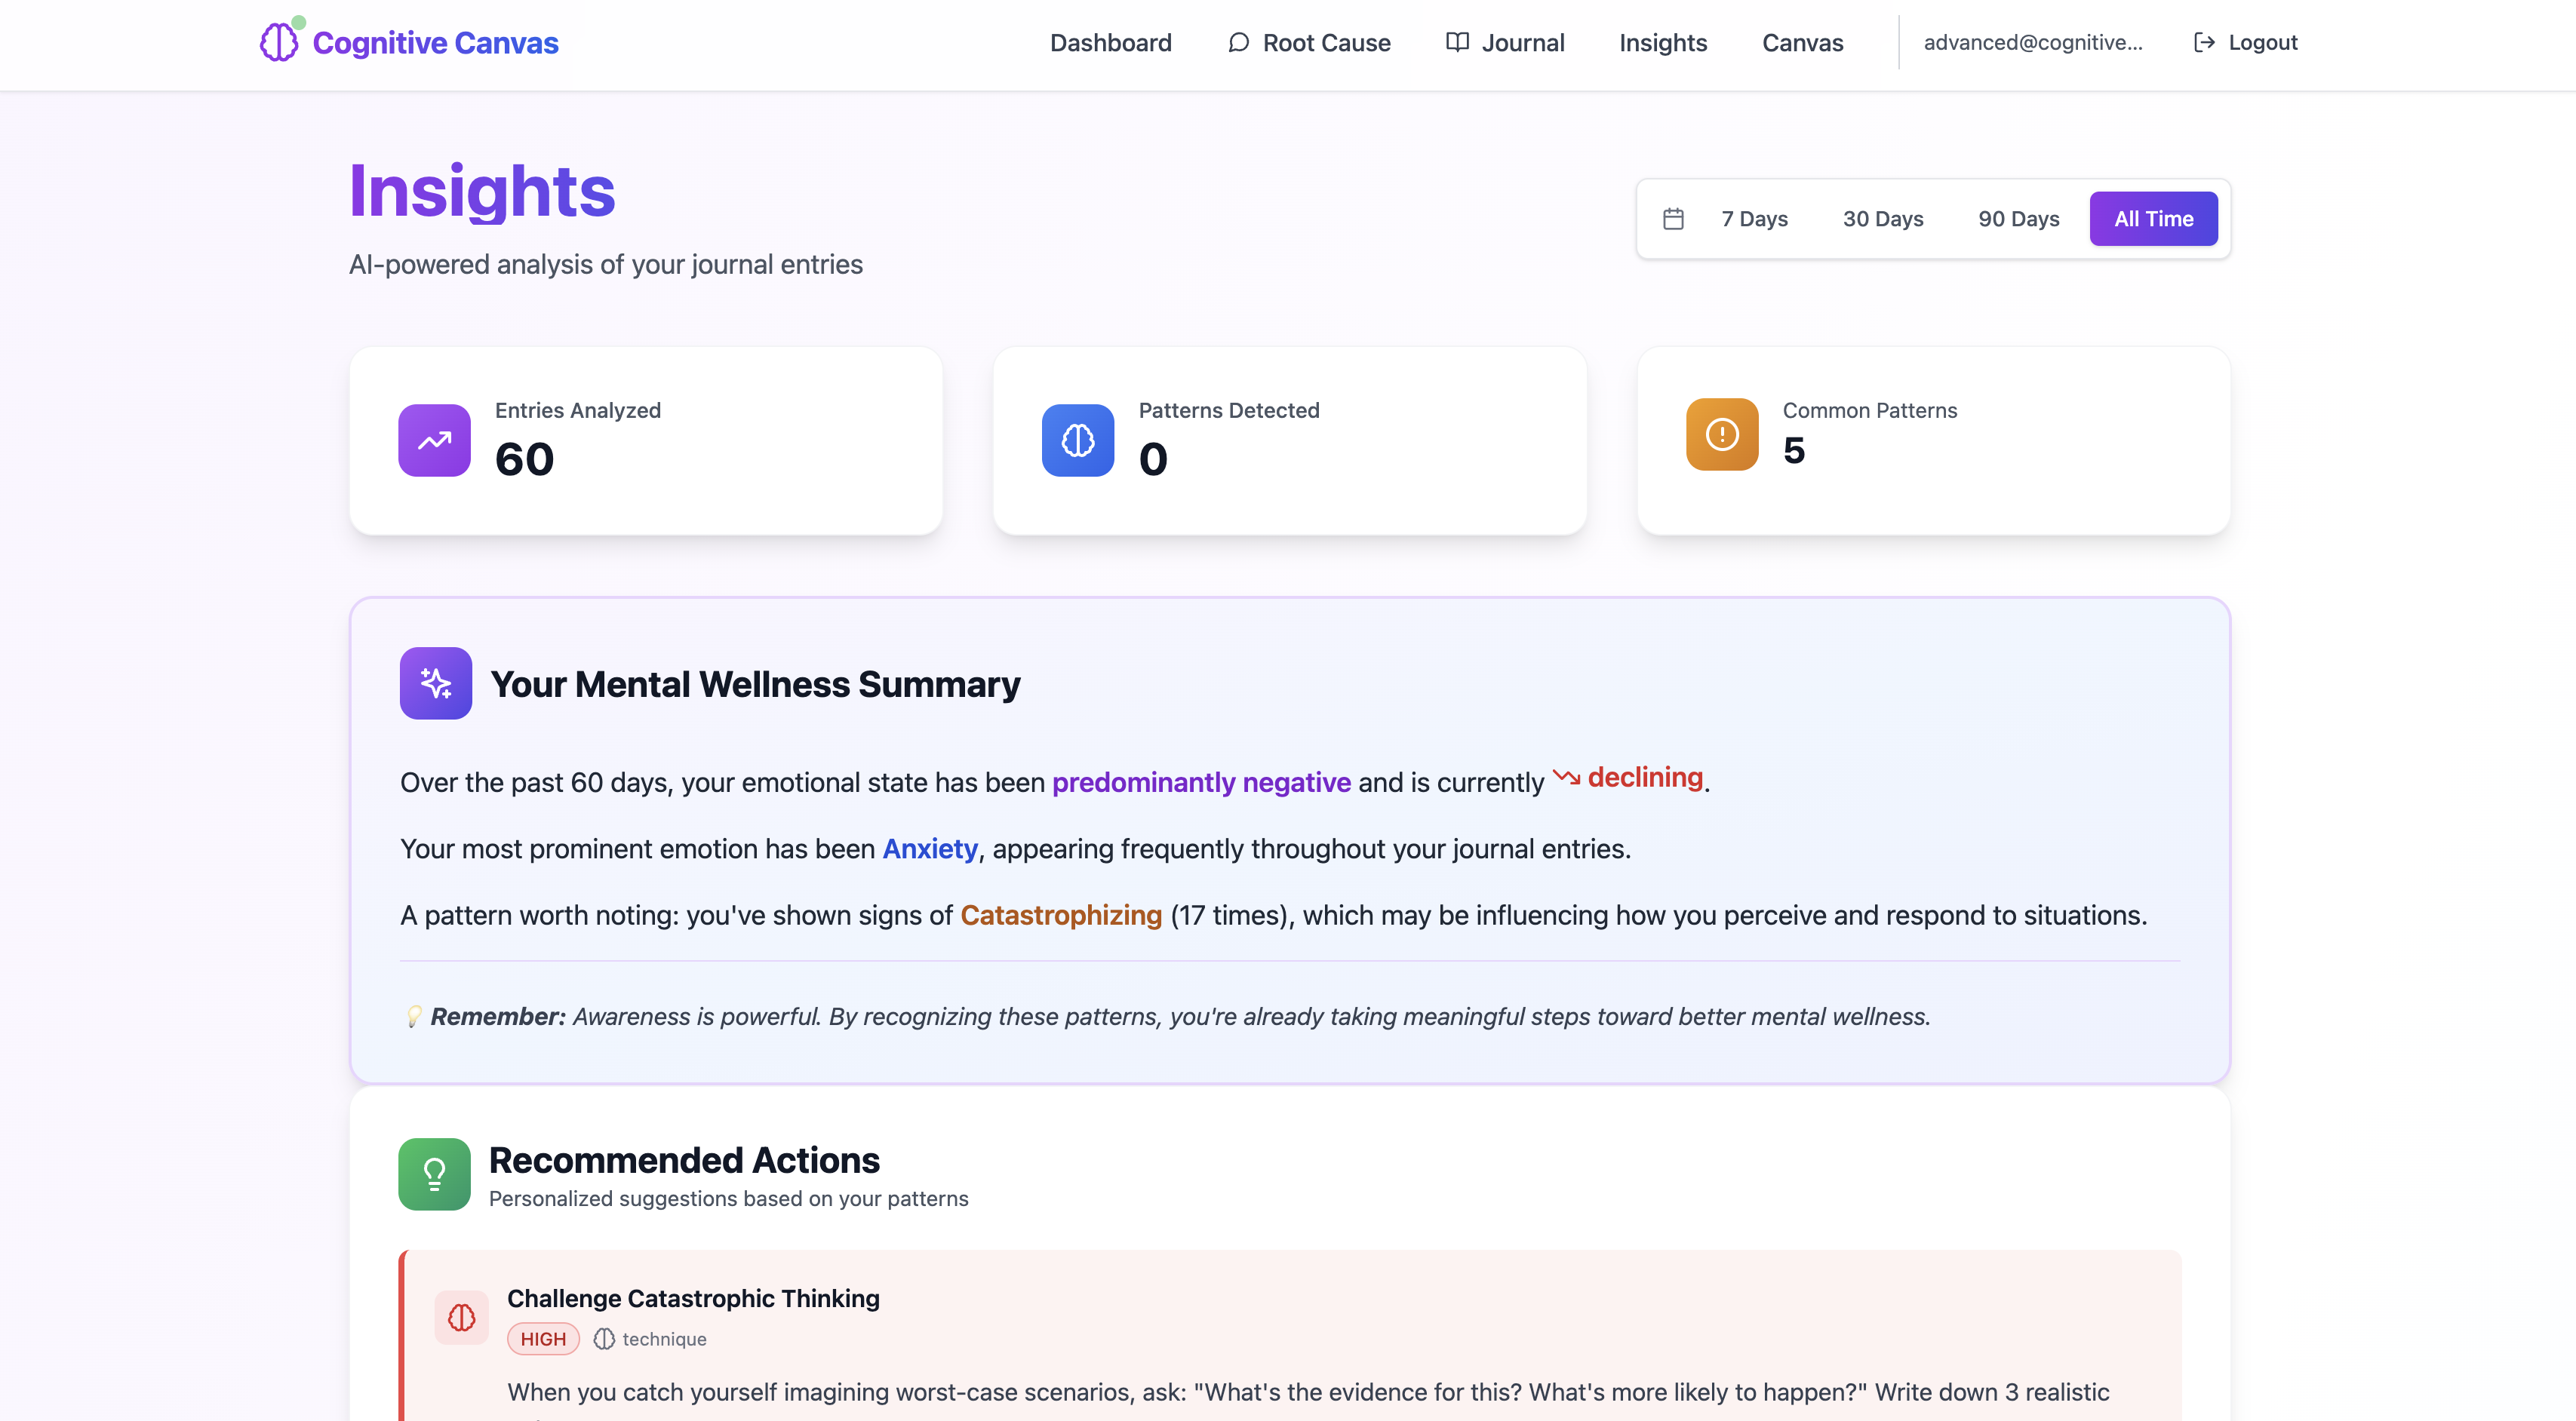Click the HIGH priority badge
The width and height of the screenshot is (2576, 1421).
click(x=543, y=1339)
